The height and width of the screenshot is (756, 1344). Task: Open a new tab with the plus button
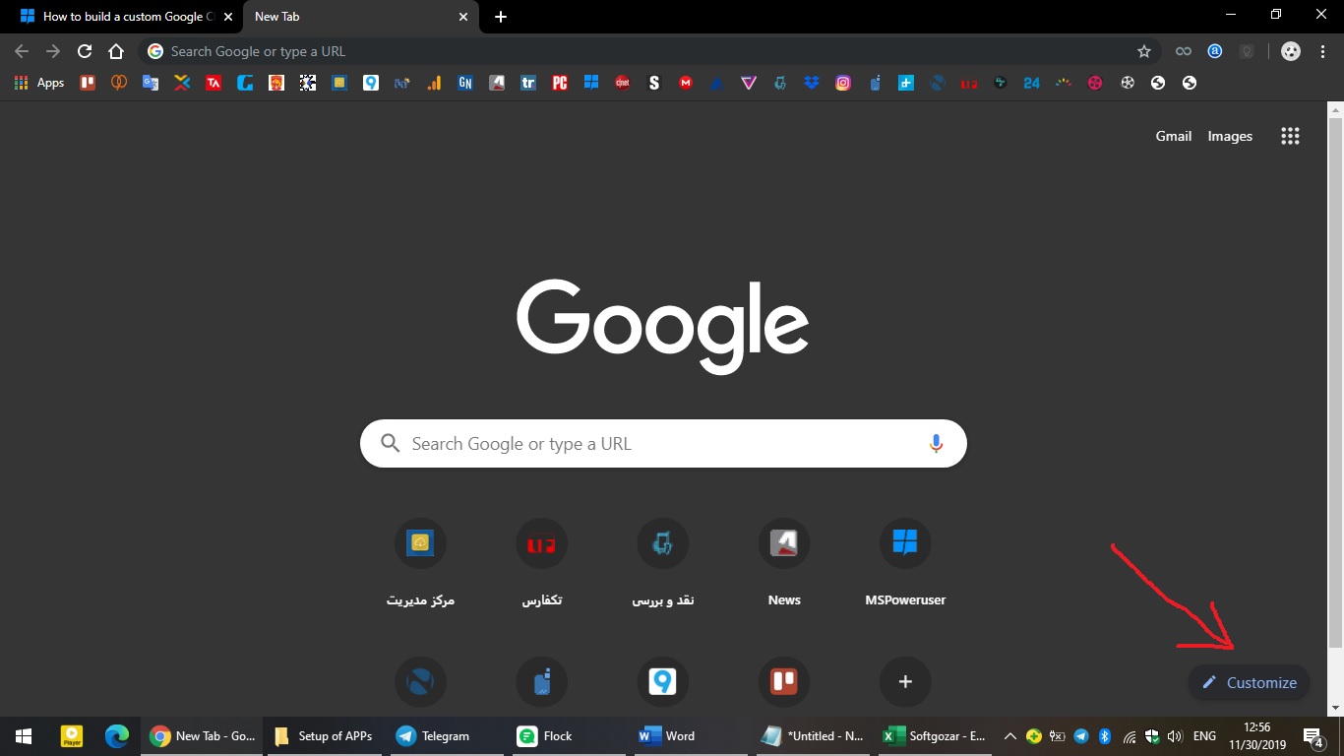pos(501,17)
